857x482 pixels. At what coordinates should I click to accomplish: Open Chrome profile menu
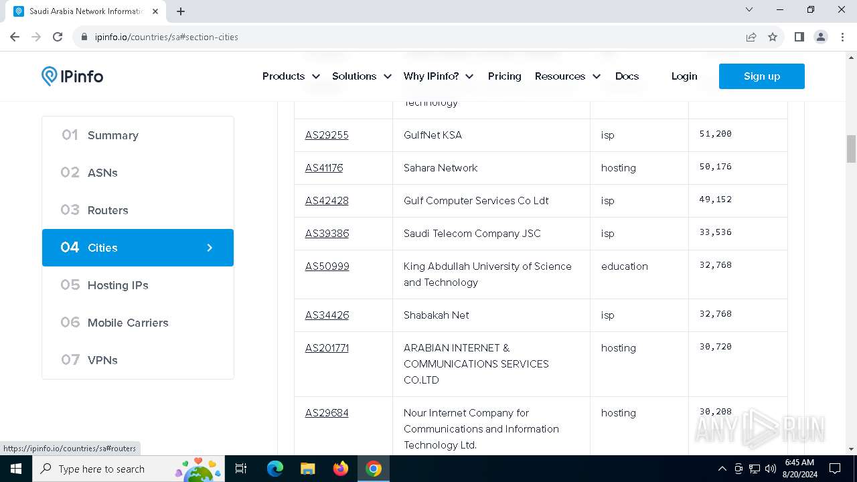point(821,37)
